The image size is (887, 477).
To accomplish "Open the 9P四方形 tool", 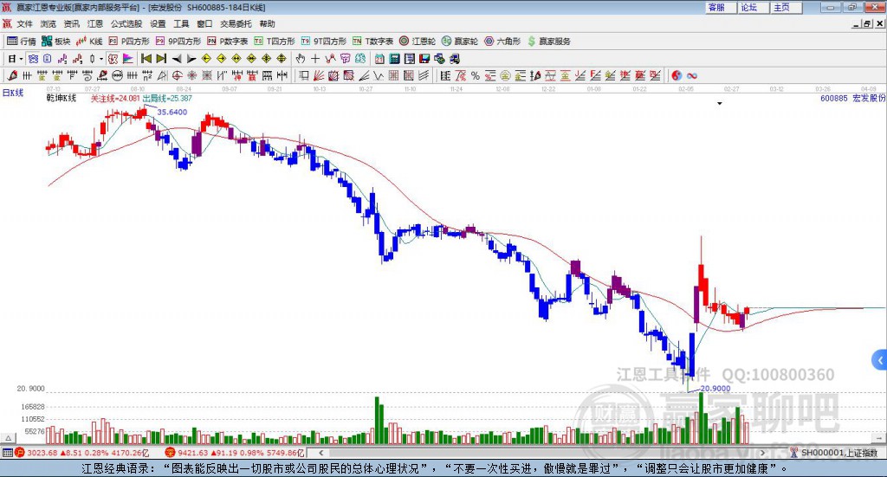I will point(178,42).
